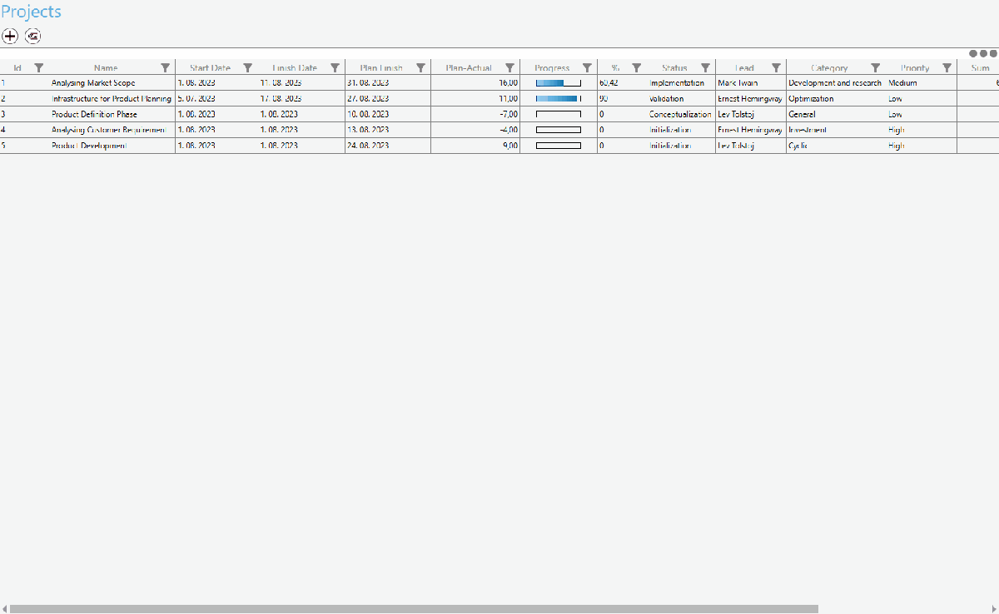Sort by the Priority column header
The image size is (999, 614).
[915, 68]
